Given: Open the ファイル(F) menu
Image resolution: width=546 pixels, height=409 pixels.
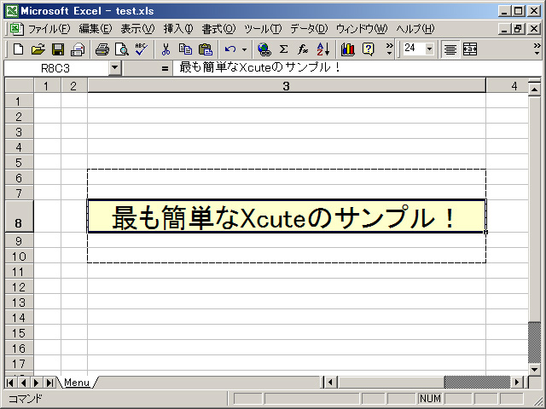Looking at the screenshot, I should [x=49, y=29].
